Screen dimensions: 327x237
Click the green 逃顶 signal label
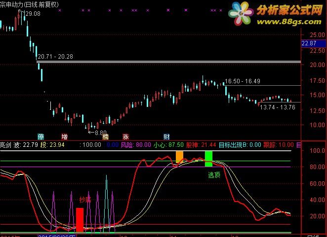point(214,175)
